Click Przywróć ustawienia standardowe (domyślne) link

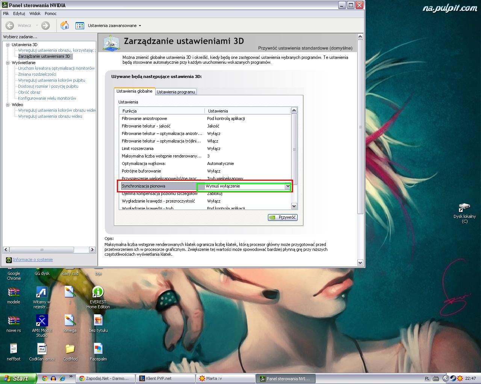pos(305,48)
